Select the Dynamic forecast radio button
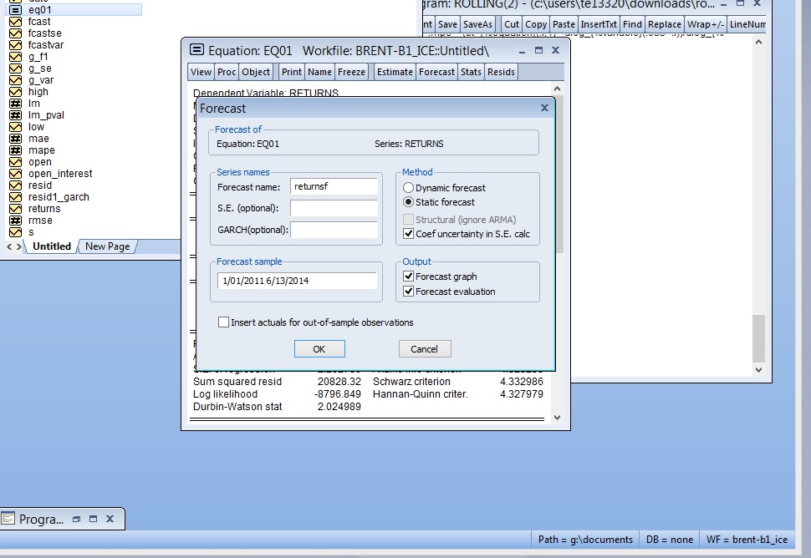 (409, 188)
